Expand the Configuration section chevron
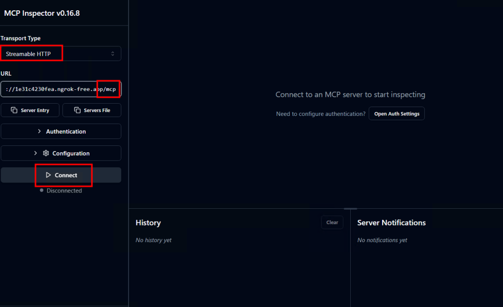This screenshot has width=503, height=307. pos(35,153)
